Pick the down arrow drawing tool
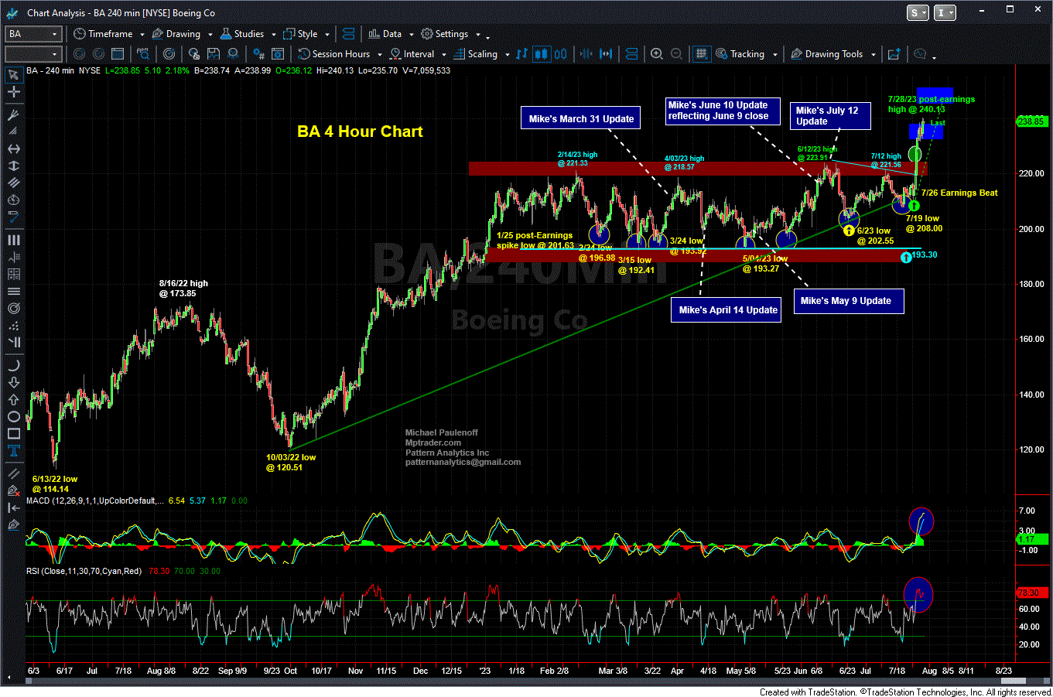 coord(13,382)
